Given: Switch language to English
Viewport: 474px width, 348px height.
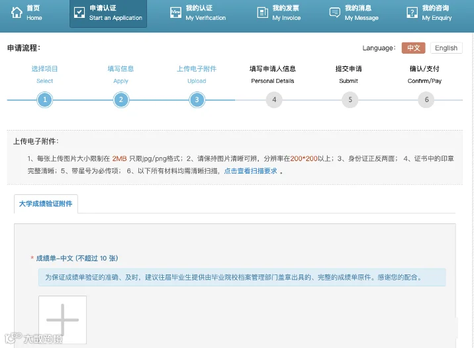Looking at the screenshot, I should click(x=446, y=48).
